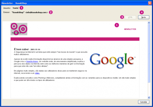153x107 pixels.
Task: Click the Texto view button
Action: pos(144,17)
